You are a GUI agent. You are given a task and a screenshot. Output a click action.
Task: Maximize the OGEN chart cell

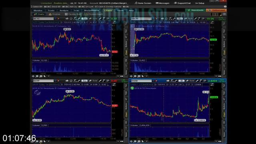tap(212, 84)
